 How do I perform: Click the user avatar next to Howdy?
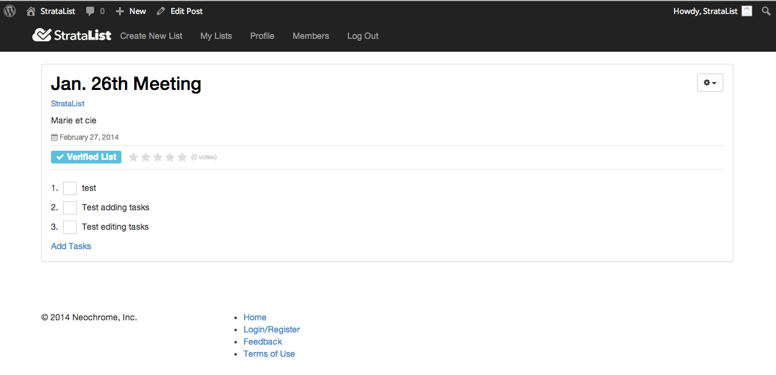(x=747, y=11)
